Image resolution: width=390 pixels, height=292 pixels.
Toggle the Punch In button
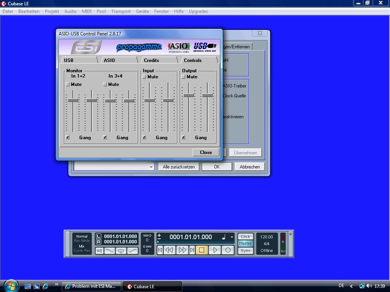[x=109, y=251]
